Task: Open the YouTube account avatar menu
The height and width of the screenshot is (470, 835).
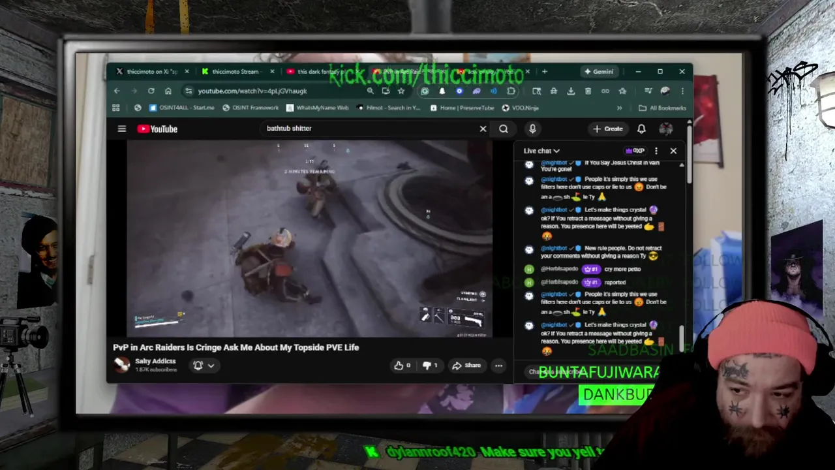Action: pyautogui.click(x=666, y=129)
